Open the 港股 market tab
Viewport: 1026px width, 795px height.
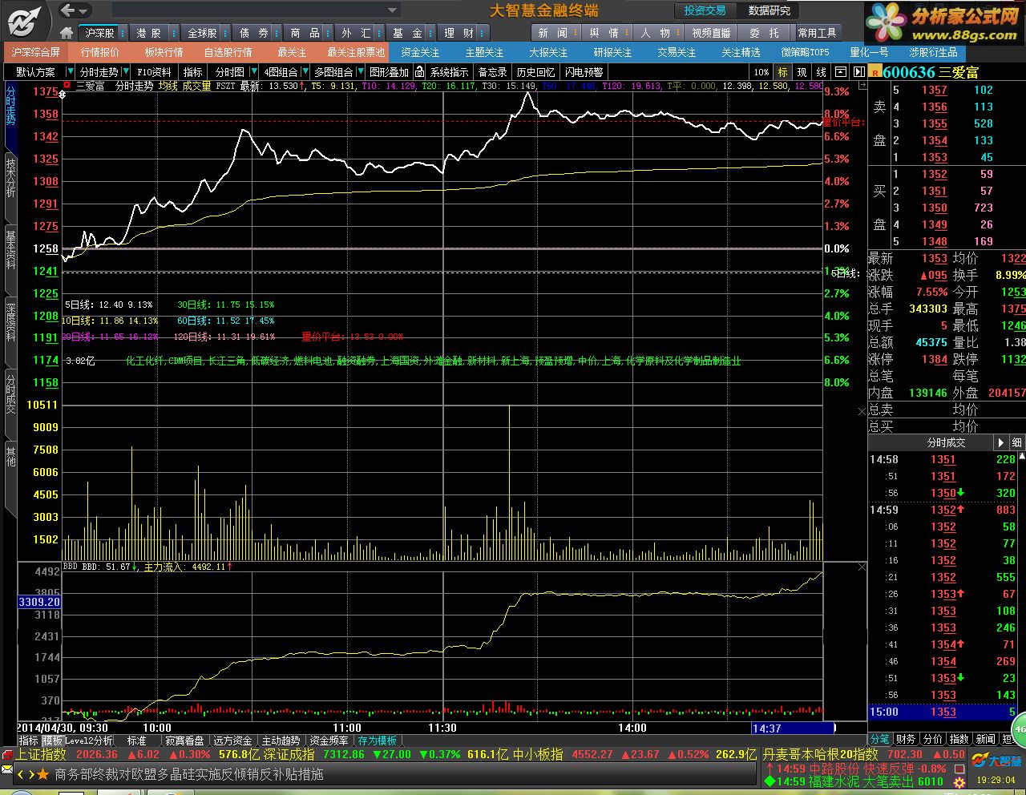pyautogui.click(x=149, y=33)
